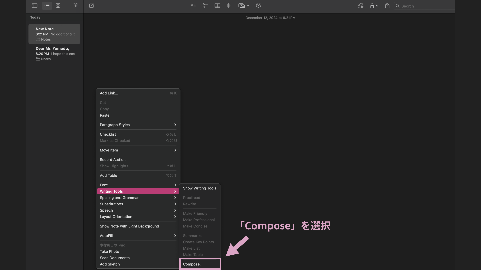
Task: Select Checklist from the context menu
Action: tap(108, 134)
